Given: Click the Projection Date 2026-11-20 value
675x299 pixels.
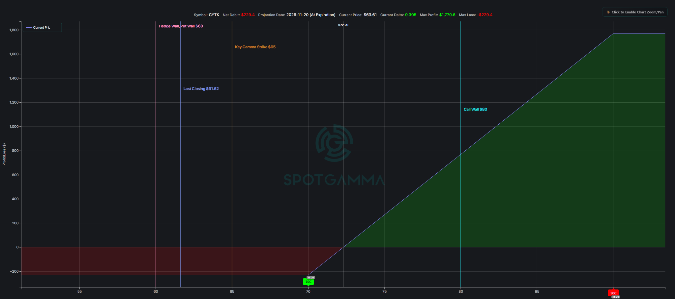Looking at the screenshot, I should (311, 15).
